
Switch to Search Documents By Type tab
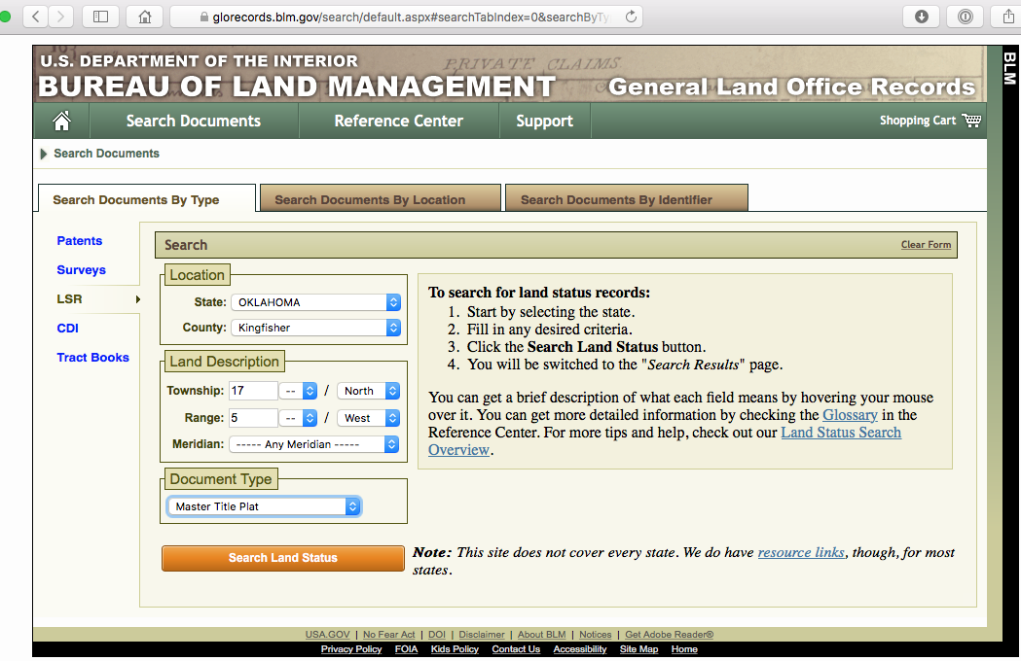[147, 199]
